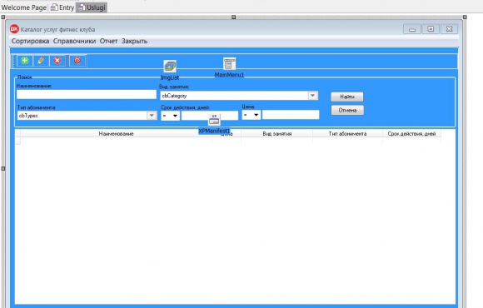Click the red circular toolbar icon
The width and height of the screenshot is (483, 308).
[x=77, y=61]
